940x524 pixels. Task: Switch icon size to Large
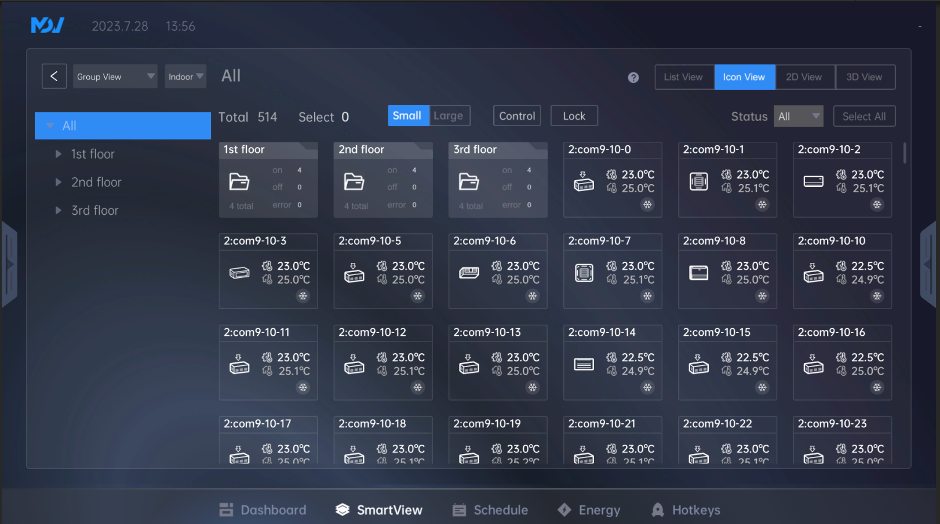click(449, 116)
